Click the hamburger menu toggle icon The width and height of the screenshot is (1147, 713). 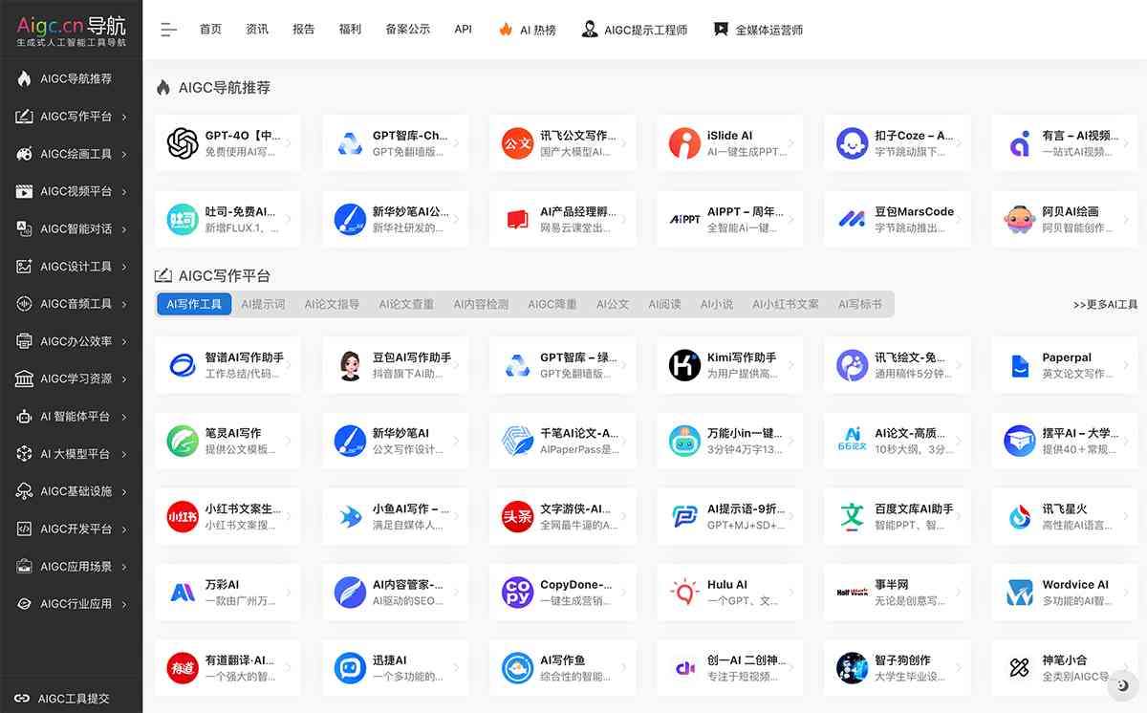(169, 30)
